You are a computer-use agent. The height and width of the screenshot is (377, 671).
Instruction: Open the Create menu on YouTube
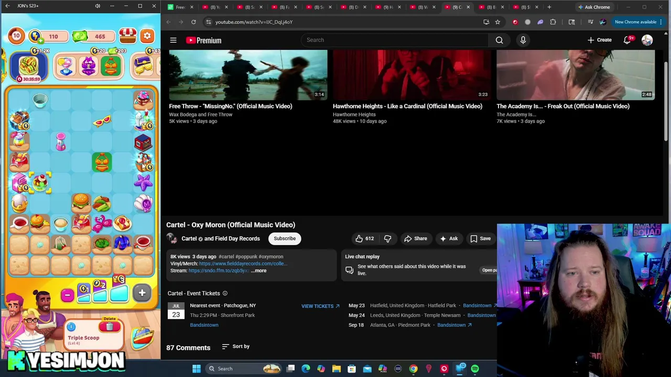point(599,40)
